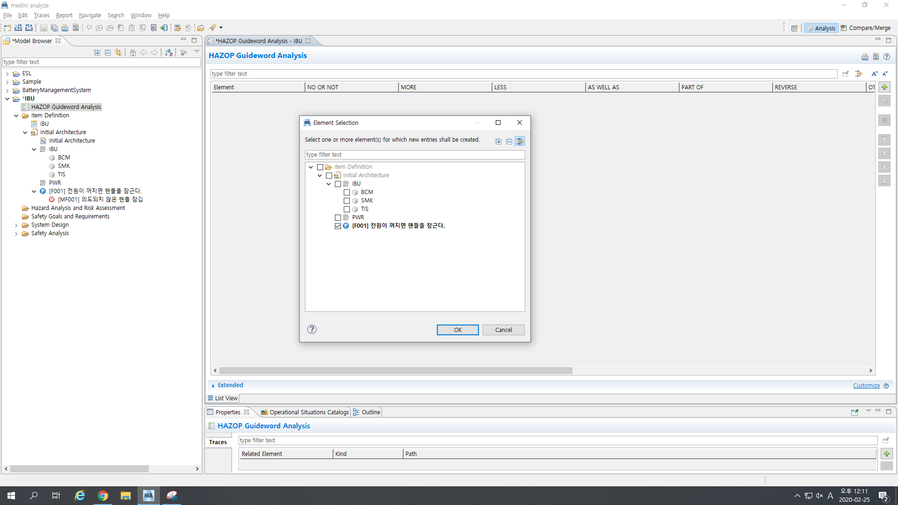This screenshot has width=898, height=505.
Task: Open Chrome from the Windows taskbar
Action: [x=103, y=496]
